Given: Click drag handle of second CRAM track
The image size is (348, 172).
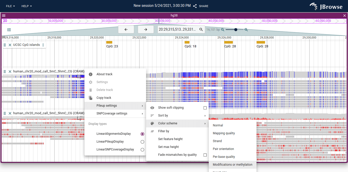Looking at the screenshot, I should click(5, 113).
